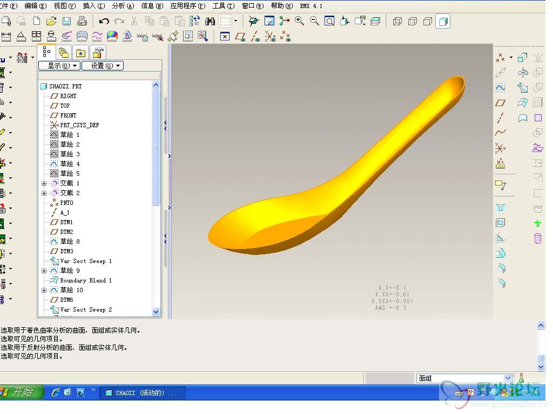Image resolution: width=553 pixels, height=414 pixels.
Task: Open the 设置(G) dropdown in model tree
Action: pos(103,66)
